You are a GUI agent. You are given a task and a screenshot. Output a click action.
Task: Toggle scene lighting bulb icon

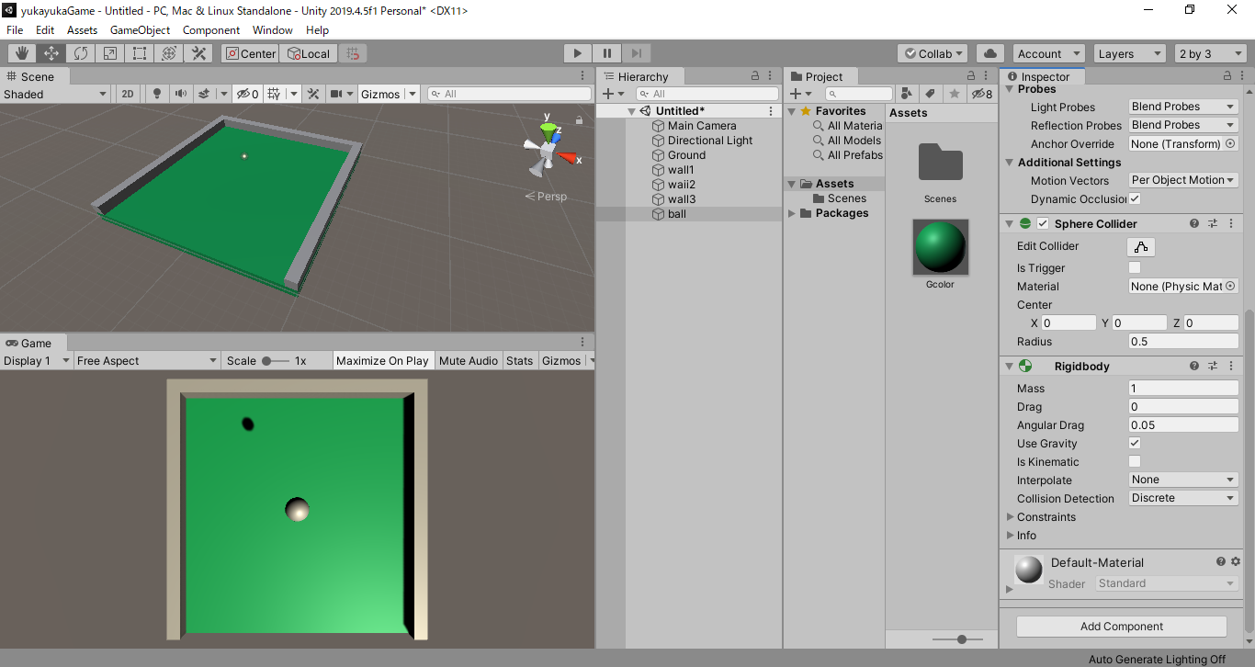pos(157,94)
